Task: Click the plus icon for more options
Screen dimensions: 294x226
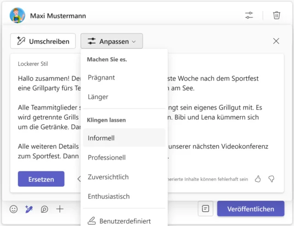Action: (60, 209)
